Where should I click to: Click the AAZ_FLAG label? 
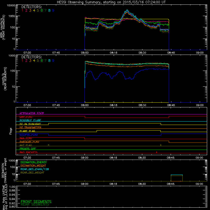pyautogui.click(x=26, y=145)
